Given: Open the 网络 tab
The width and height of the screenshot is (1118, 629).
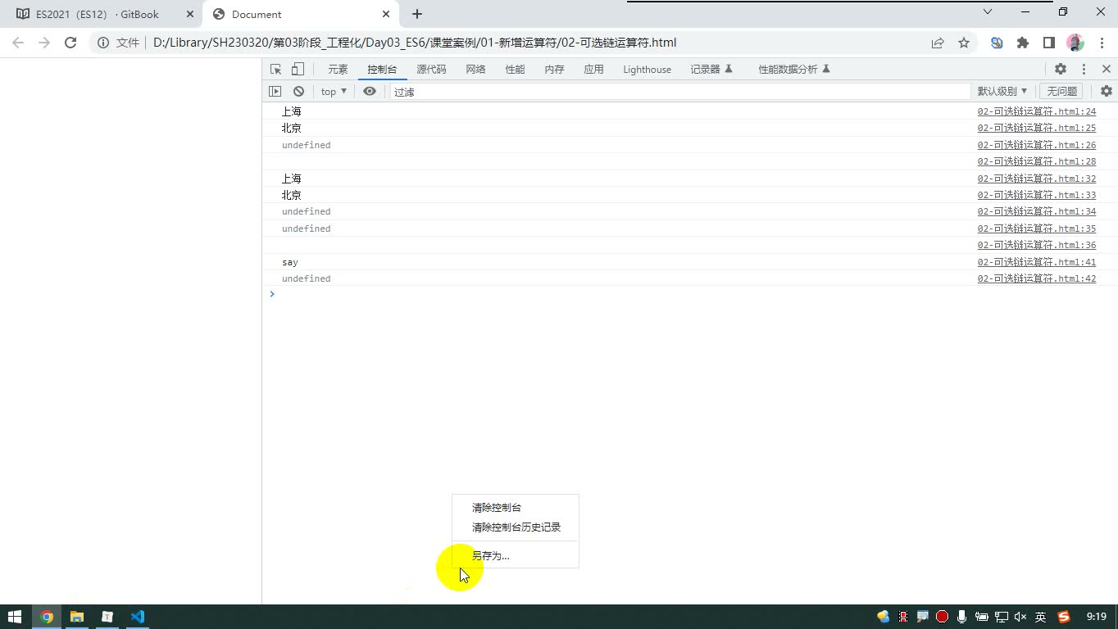Looking at the screenshot, I should click(475, 70).
